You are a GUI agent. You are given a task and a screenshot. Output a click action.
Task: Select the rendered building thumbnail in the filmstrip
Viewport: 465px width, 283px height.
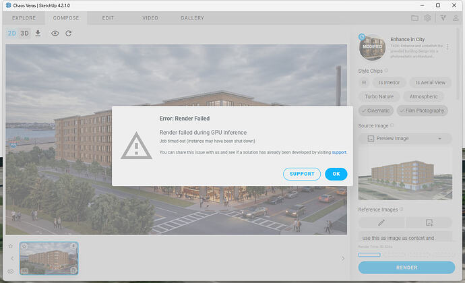coord(49,258)
